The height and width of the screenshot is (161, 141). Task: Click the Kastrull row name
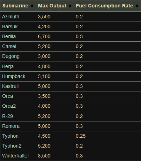tap(11, 86)
